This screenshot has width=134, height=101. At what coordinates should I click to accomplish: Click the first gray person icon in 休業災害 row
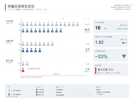coord(23,44)
